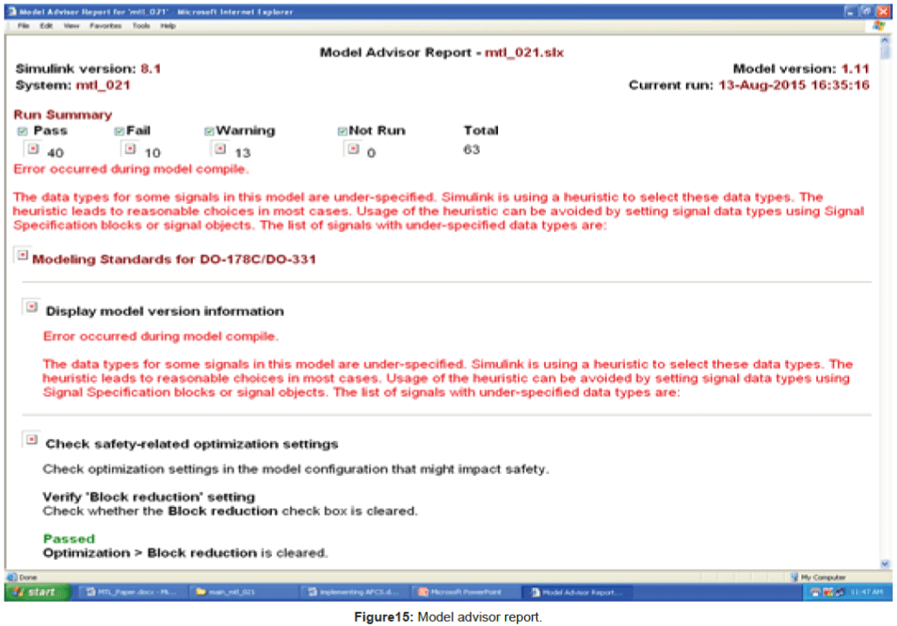Image resolution: width=897 pixels, height=626 pixels.
Task: Collapse the Modeling Standards for DO-178C/DO-331 section
Action: 23,255
